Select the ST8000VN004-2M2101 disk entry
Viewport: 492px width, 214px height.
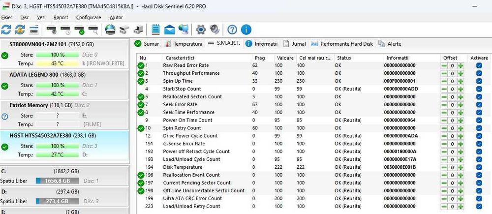coord(64,54)
